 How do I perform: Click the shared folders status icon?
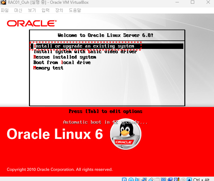coord(157,180)
